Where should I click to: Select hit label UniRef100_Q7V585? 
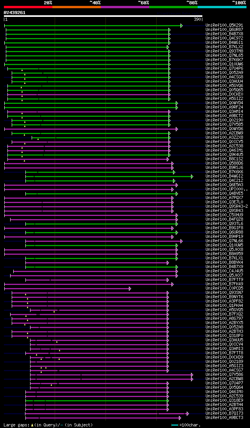(x=225, y=124)
